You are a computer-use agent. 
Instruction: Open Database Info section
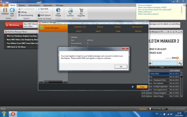80,27
